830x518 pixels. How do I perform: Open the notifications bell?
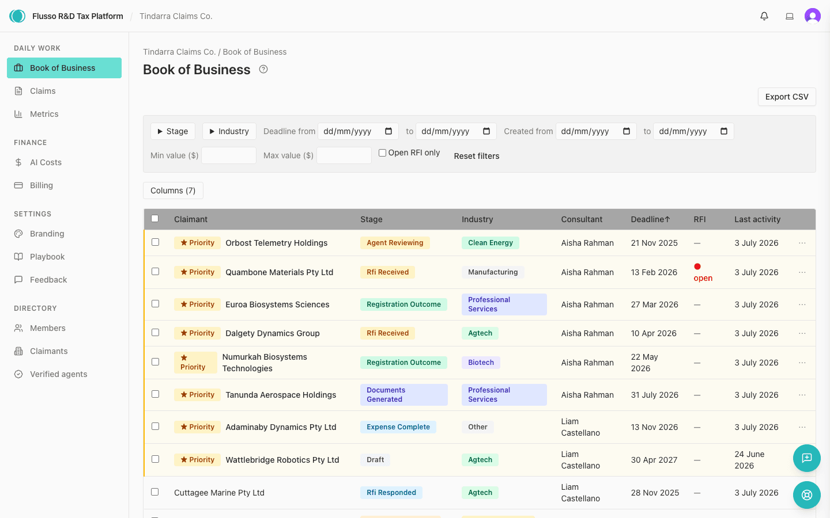pos(764,16)
